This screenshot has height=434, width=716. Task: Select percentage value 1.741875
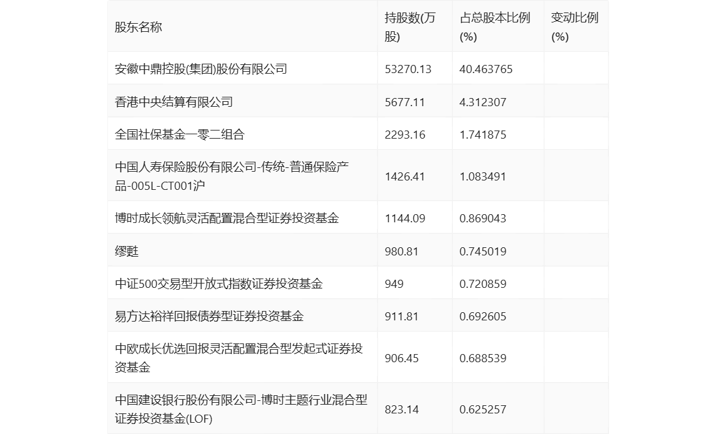click(483, 135)
